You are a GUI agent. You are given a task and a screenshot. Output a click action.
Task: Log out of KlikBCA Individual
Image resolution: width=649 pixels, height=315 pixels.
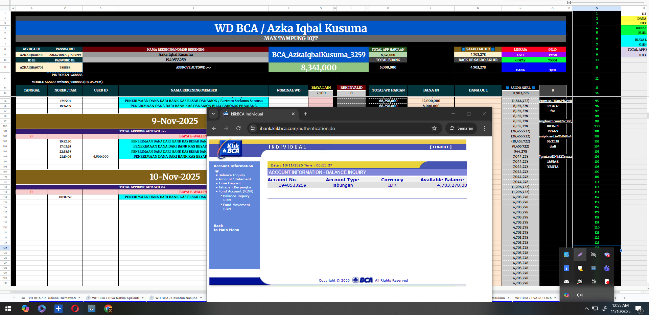441,147
